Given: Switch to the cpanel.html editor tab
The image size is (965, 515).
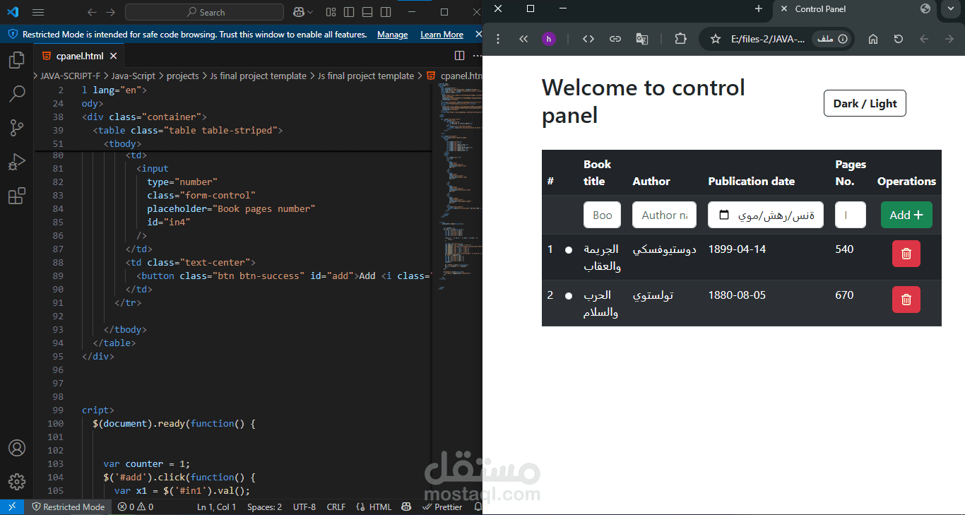Looking at the screenshot, I should pyautogui.click(x=80, y=56).
